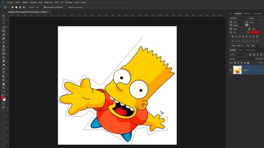264x148 pixels.
Task: Open the Imagem menu
Action: pyautogui.click(x=25, y=2)
